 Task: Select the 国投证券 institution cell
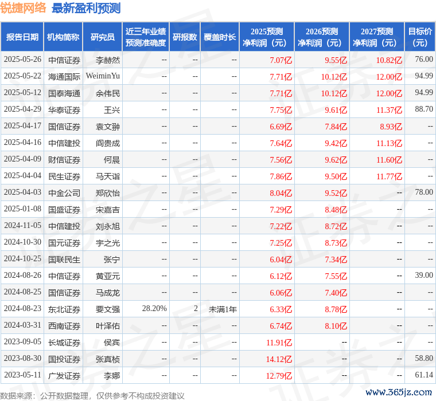(x=64, y=359)
